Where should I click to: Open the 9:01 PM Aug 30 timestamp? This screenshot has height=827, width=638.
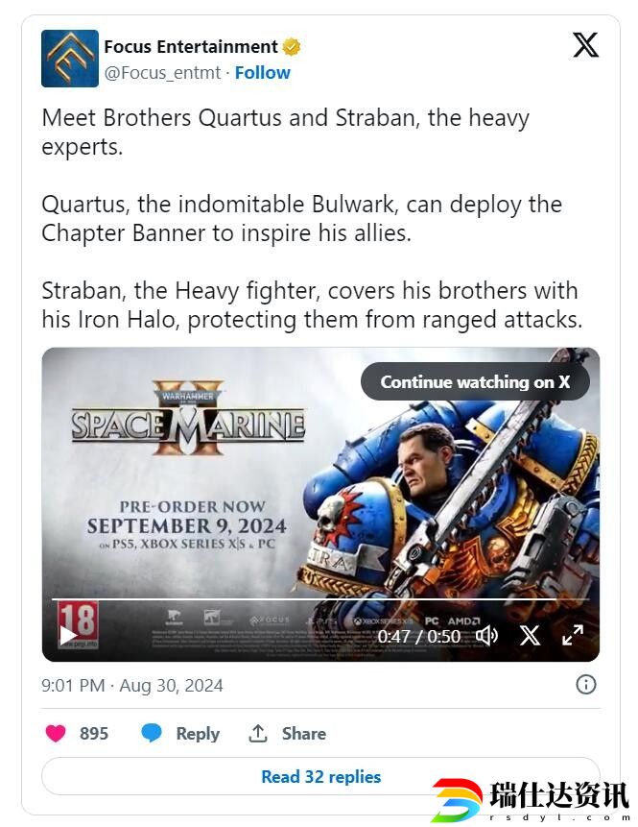[132, 685]
